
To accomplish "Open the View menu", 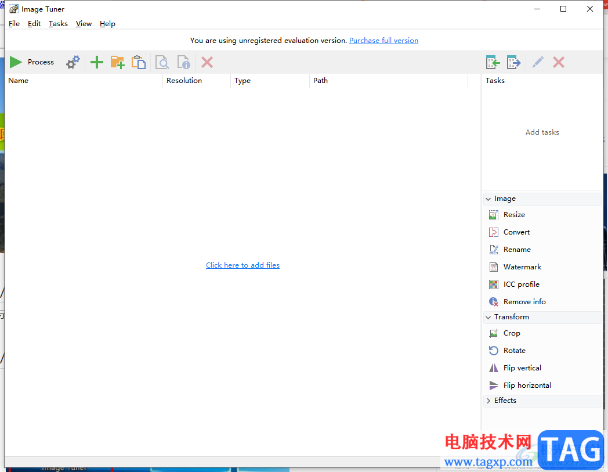I will click(x=84, y=24).
